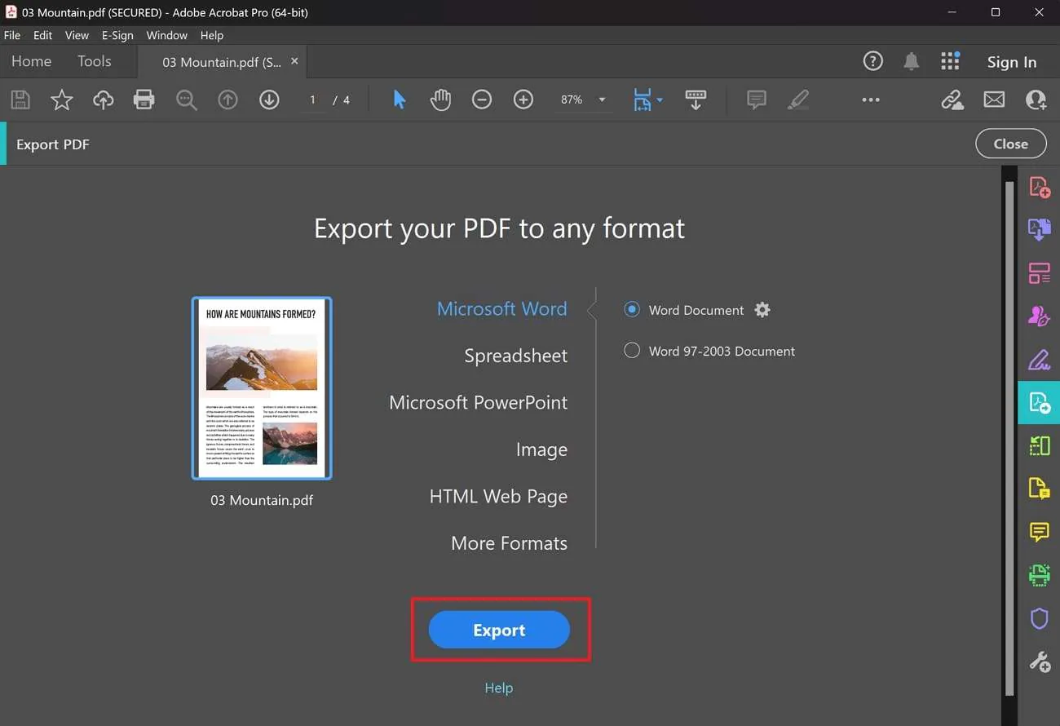Image resolution: width=1060 pixels, height=726 pixels.
Task: Switch to the Tools tab
Action: click(94, 61)
